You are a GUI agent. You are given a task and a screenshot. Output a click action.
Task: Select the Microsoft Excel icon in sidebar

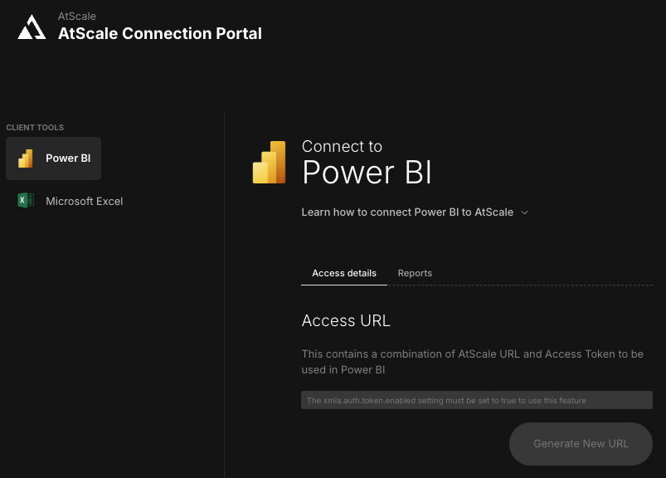(x=25, y=201)
